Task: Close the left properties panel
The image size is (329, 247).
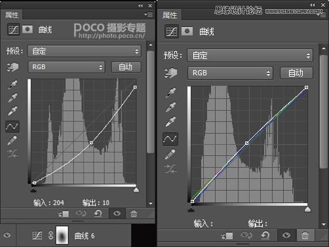Action: click(x=150, y=6)
